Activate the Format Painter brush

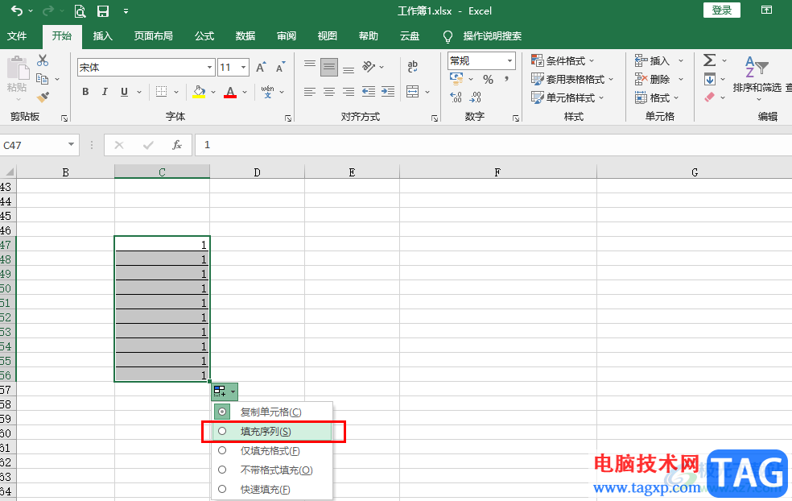coord(43,97)
